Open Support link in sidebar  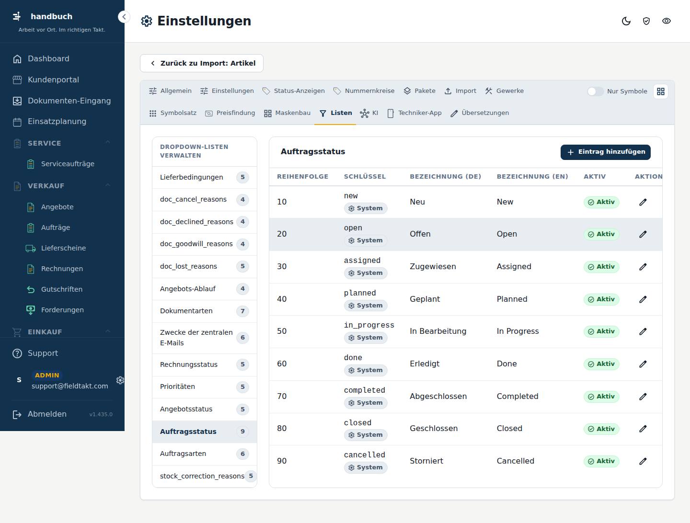tap(62, 353)
